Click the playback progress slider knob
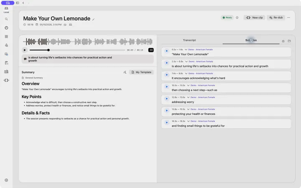Viewport: 301px width, 188px height. point(48,50)
